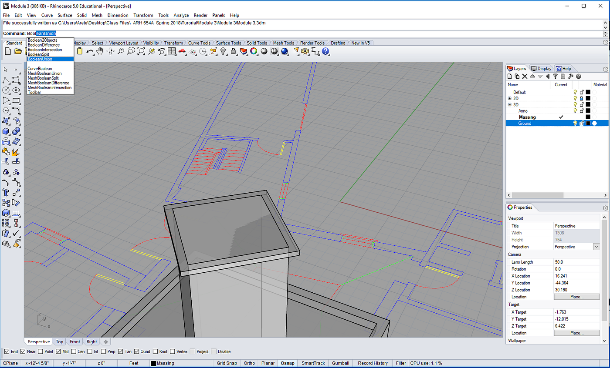Open the 4 Viewports layout icon
Screen dimensions: 610x368
[x=172, y=51]
